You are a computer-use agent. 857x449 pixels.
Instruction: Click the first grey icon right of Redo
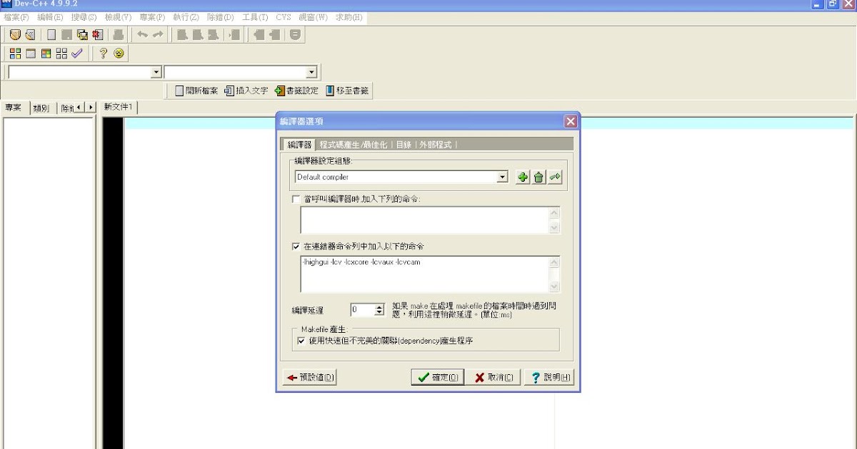[182, 34]
